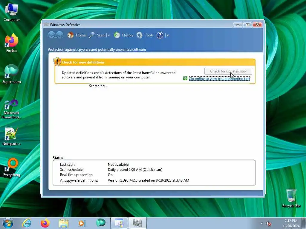Open the clock showing 7:42 PM

click(290, 223)
